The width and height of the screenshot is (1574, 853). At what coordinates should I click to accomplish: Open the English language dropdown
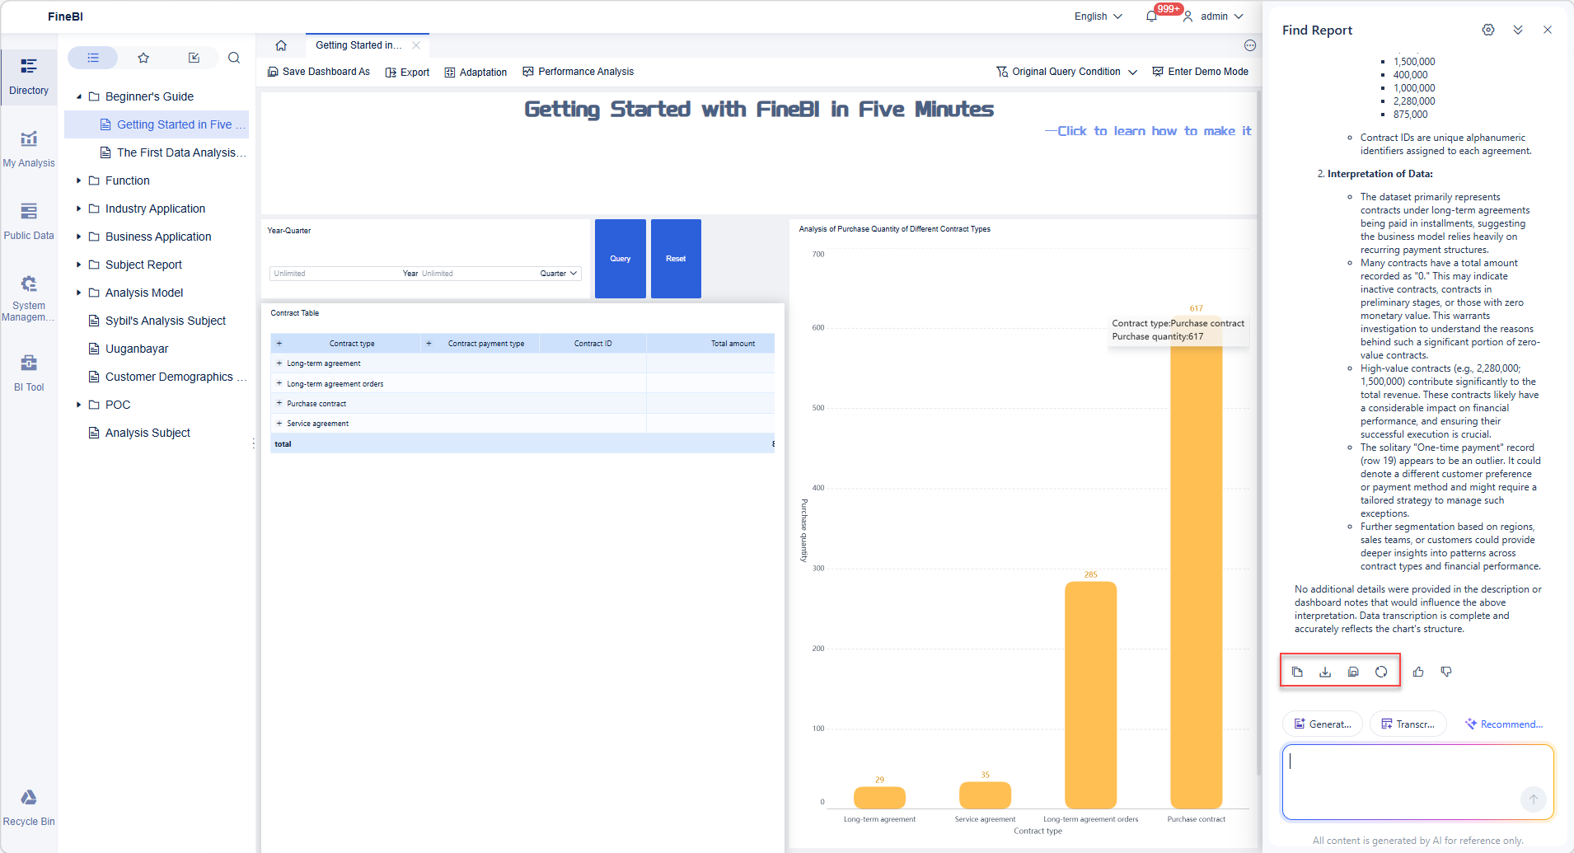coord(1098,16)
